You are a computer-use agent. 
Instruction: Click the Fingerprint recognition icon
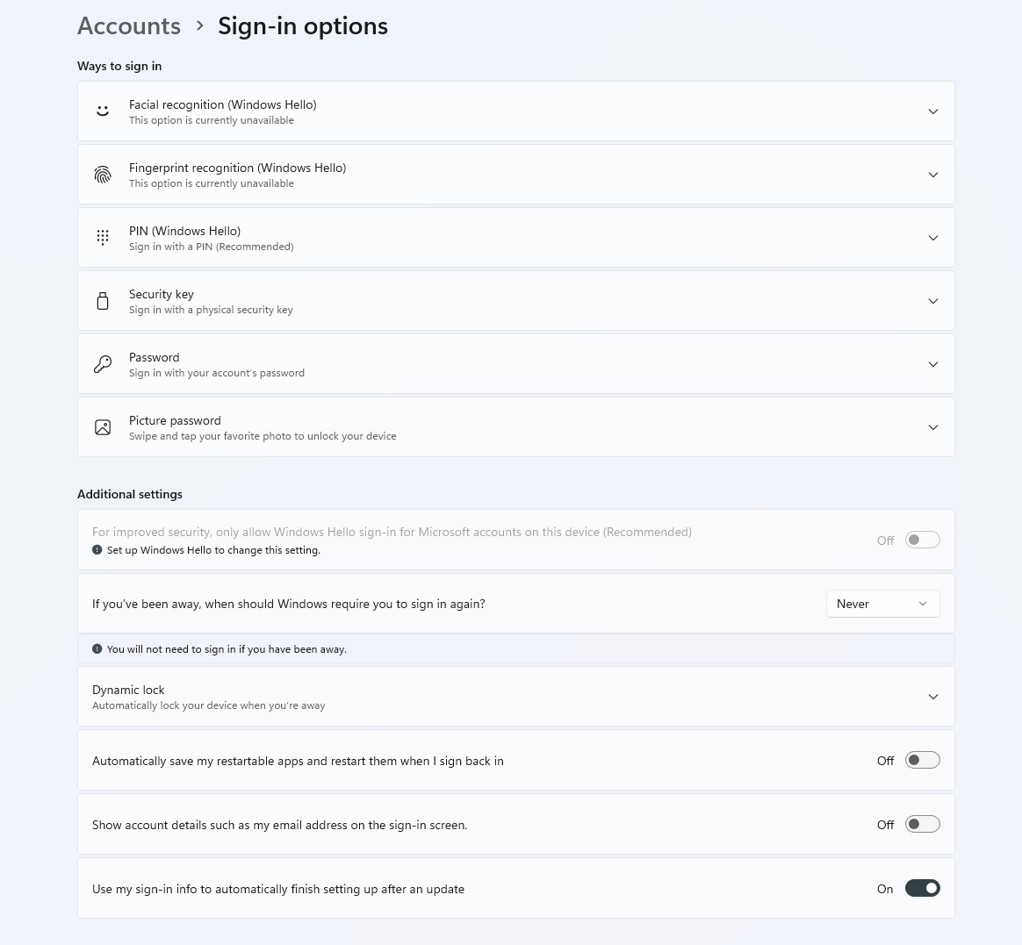pyautogui.click(x=103, y=175)
